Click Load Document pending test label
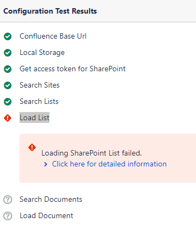196x229 pixels. [46, 215]
